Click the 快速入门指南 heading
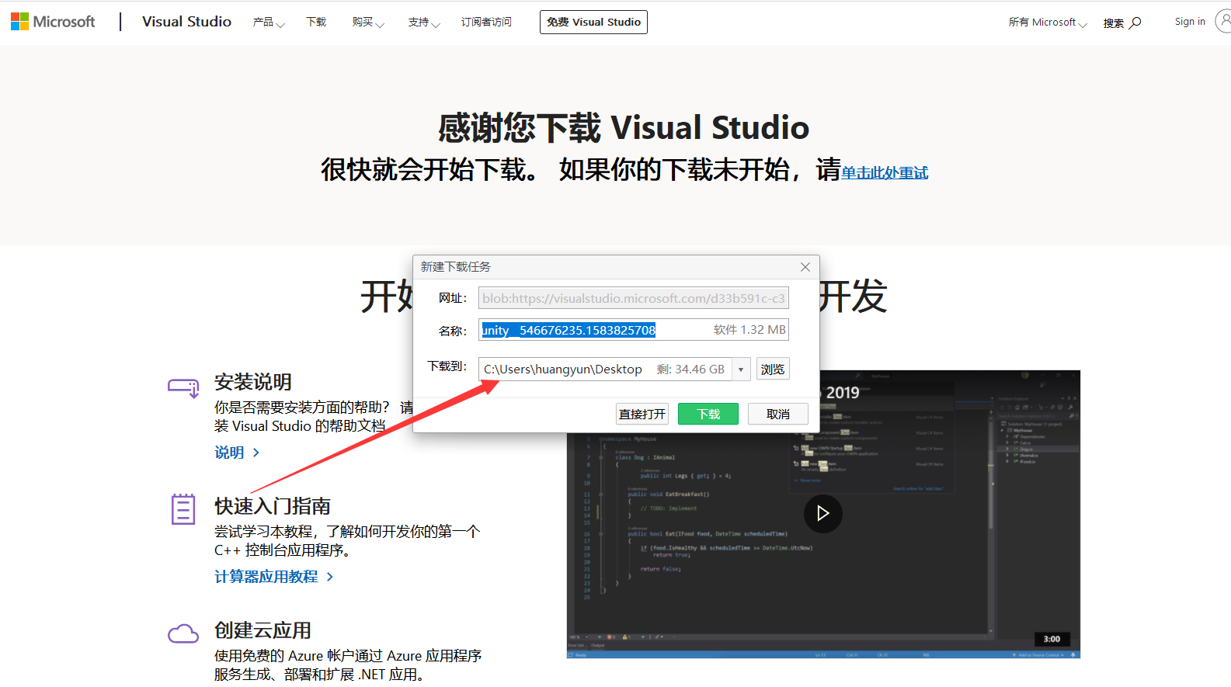Viewport: 1231px width, 687px height. point(273,506)
